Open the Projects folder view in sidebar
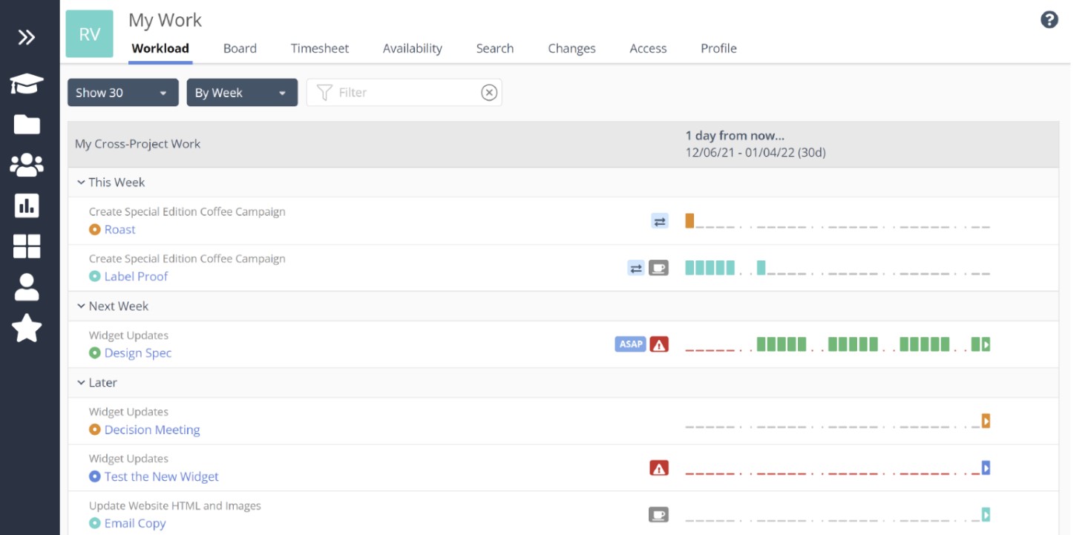This screenshot has width=1091, height=535. coord(27,124)
